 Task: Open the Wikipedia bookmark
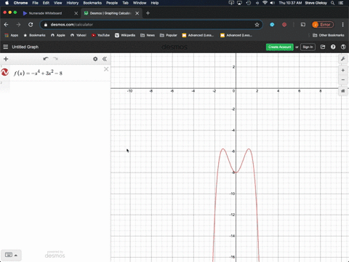click(x=125, y=35)
